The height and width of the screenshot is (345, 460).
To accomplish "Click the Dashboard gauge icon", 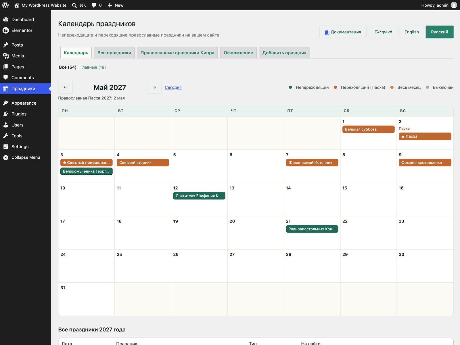I will [x=6, y=20].
